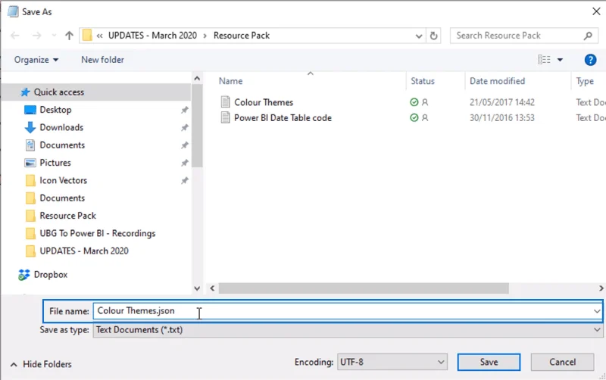Open the Save as type dropdown
606x380 pixels.
coord(348,330)
